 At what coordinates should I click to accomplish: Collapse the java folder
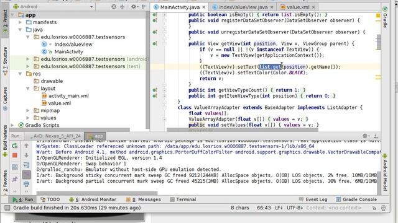click(20, 30)
